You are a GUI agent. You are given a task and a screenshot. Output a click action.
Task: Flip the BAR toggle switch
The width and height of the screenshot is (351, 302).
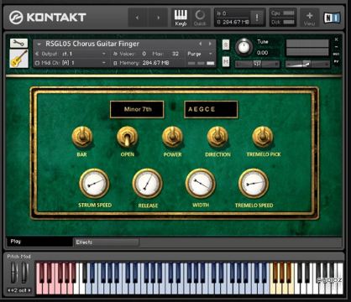click(x=82, y=137)
